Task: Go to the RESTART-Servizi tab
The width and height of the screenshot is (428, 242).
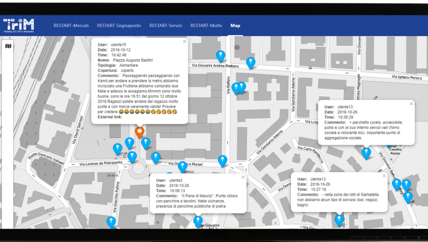Action: (167, 25)
